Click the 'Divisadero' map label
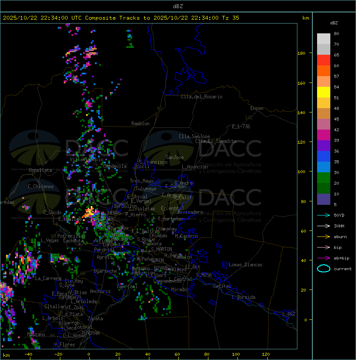 190,212
